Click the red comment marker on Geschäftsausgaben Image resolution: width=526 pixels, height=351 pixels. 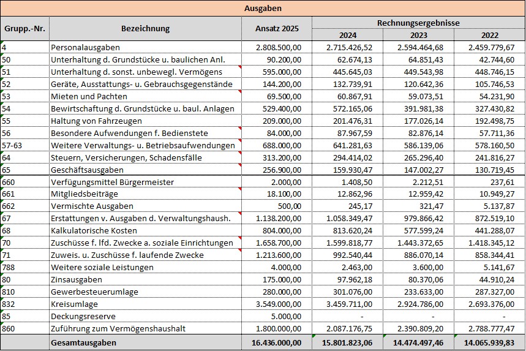(x=240, y=165)
